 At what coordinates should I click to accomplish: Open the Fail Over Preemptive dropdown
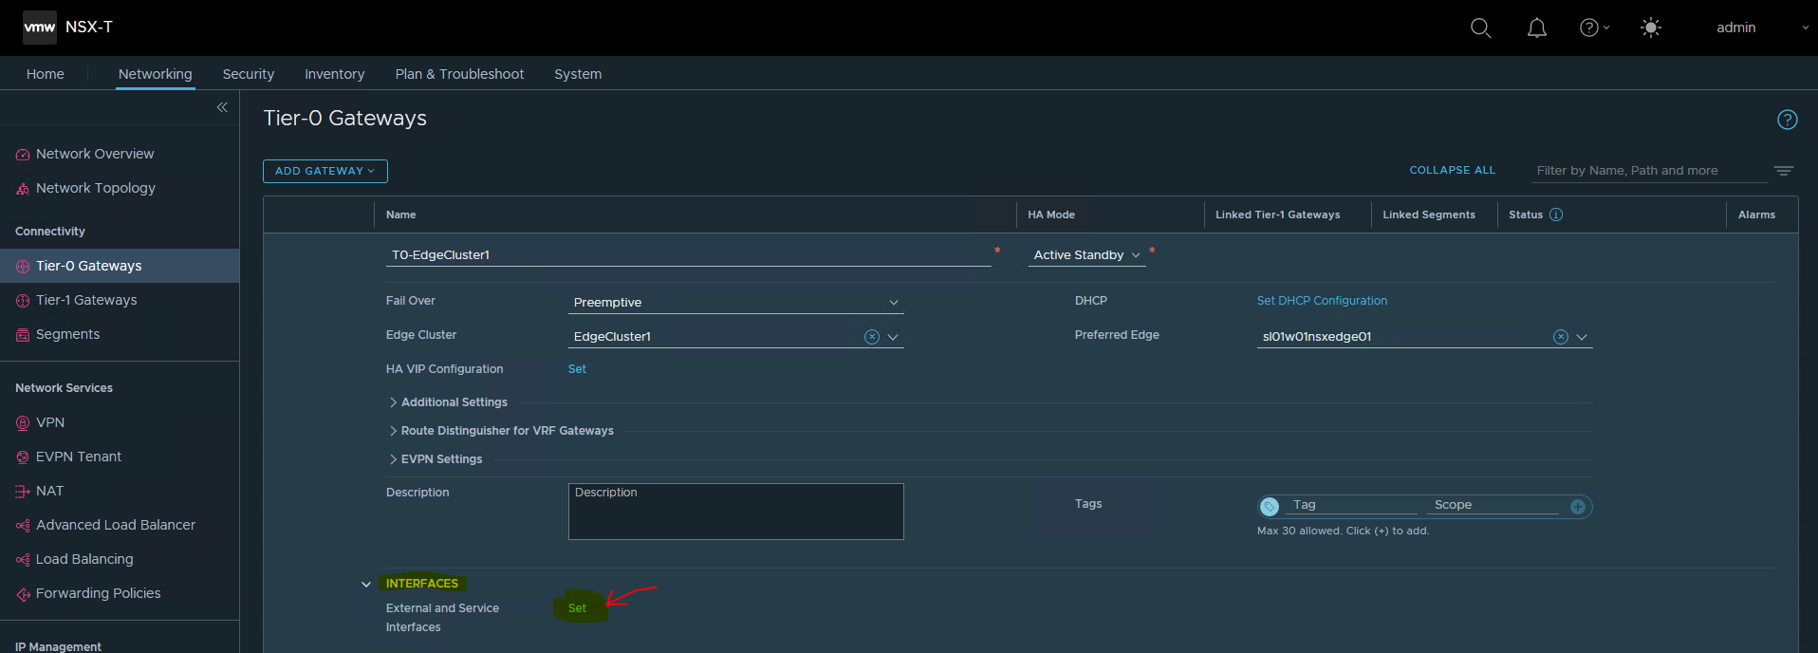[x=735, y=303]
